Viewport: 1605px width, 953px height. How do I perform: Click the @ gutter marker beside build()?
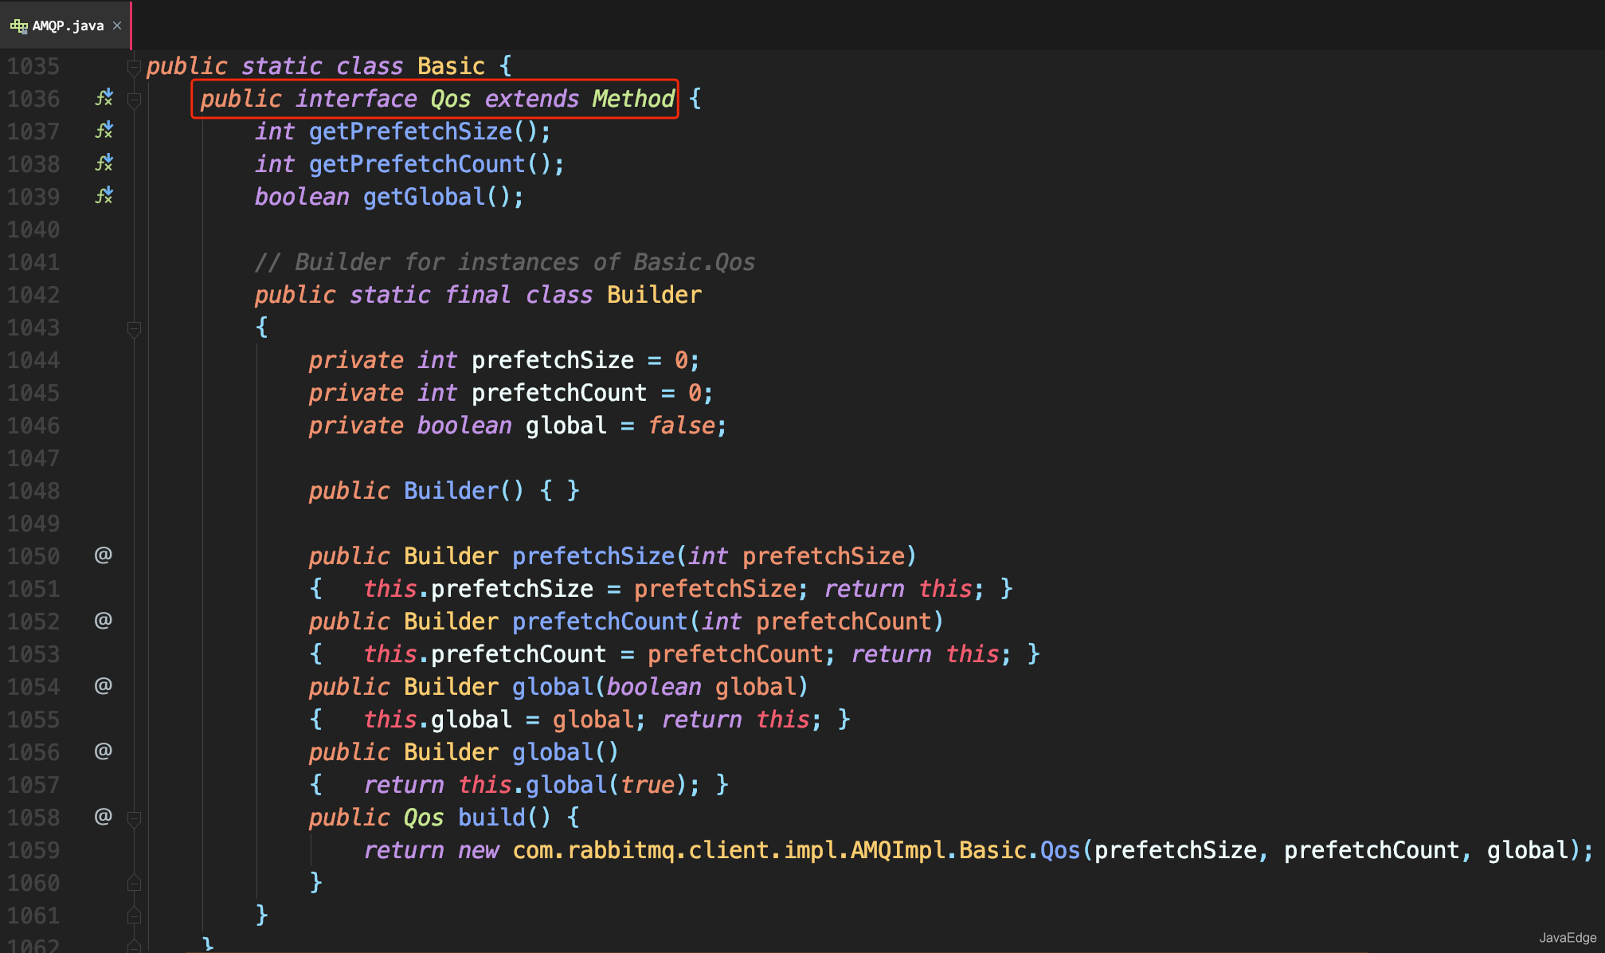pyautogui.click(x=103, y=817)
